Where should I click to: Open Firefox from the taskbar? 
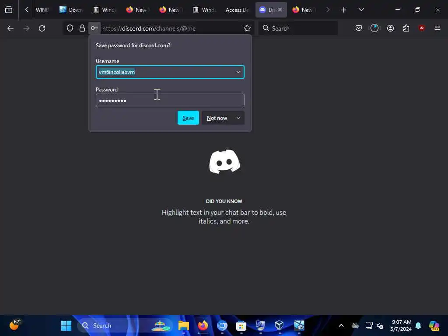coord(203,325)
